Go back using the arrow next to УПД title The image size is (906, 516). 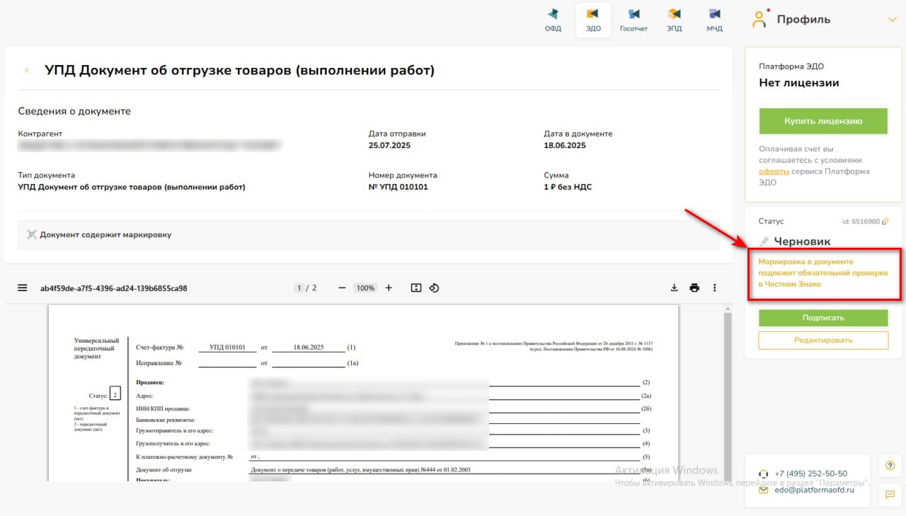point(27,70)
